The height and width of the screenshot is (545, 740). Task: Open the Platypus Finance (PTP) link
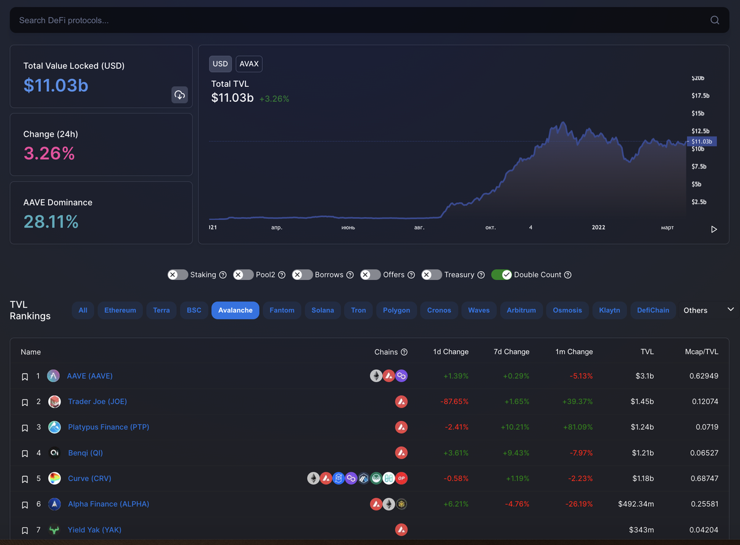[x=109, y=427]
